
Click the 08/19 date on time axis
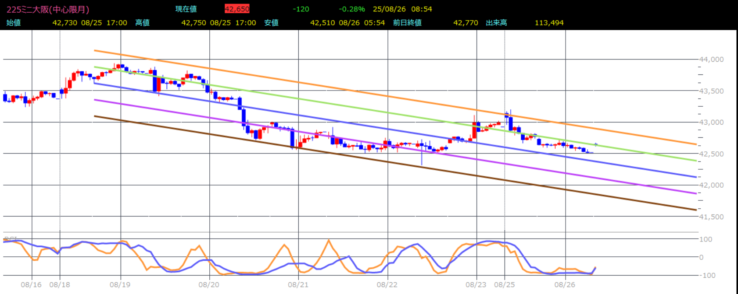120,285
